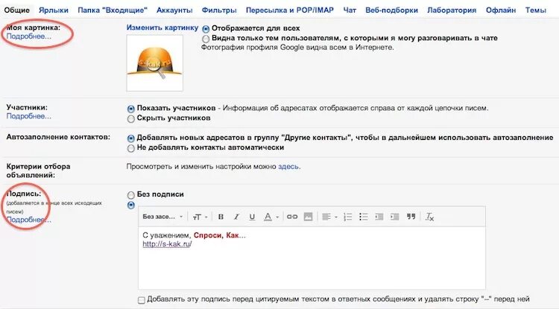Switch to the 'Ярлыки' tab

click(x=54, y=10)
